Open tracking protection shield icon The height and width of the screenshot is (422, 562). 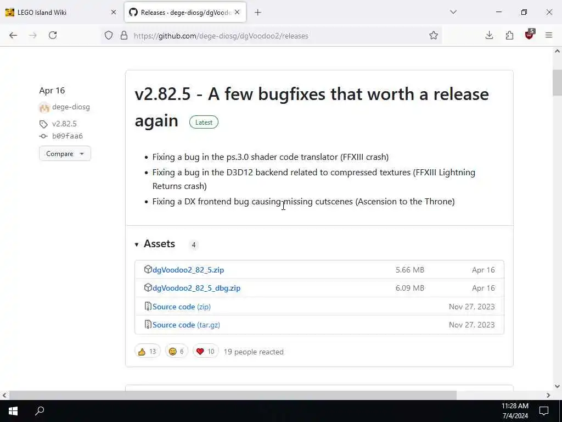coord(109,36)
